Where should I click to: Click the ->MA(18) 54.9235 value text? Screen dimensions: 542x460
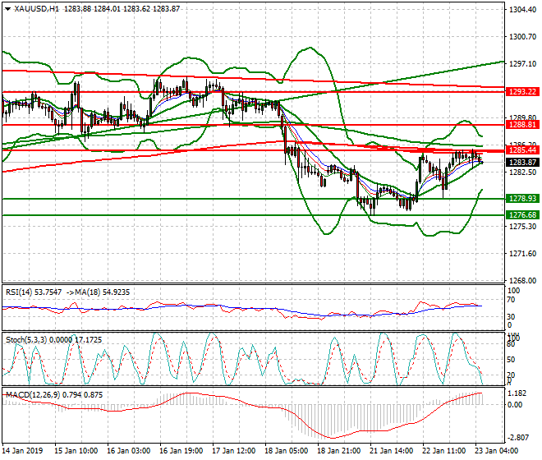pos(97,292)
